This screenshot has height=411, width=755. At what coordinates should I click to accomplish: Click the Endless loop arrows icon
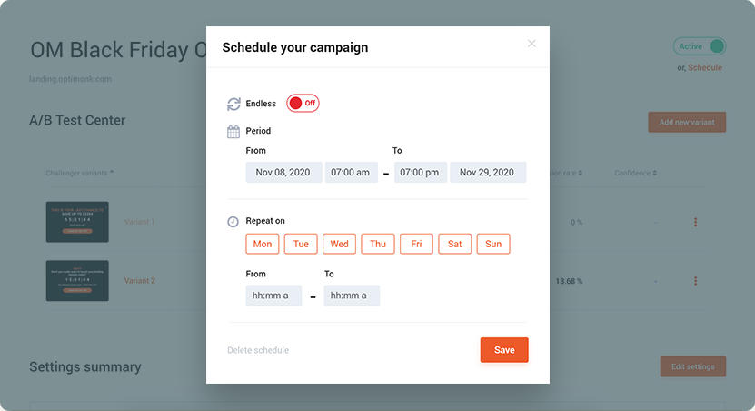[x=233, y=104]
